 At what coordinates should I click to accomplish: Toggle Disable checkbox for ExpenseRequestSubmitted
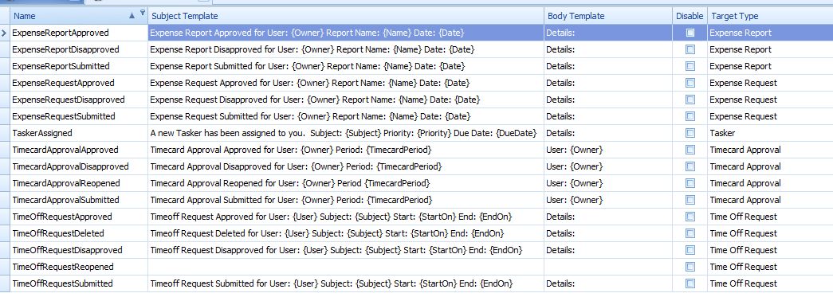(690, 116)
